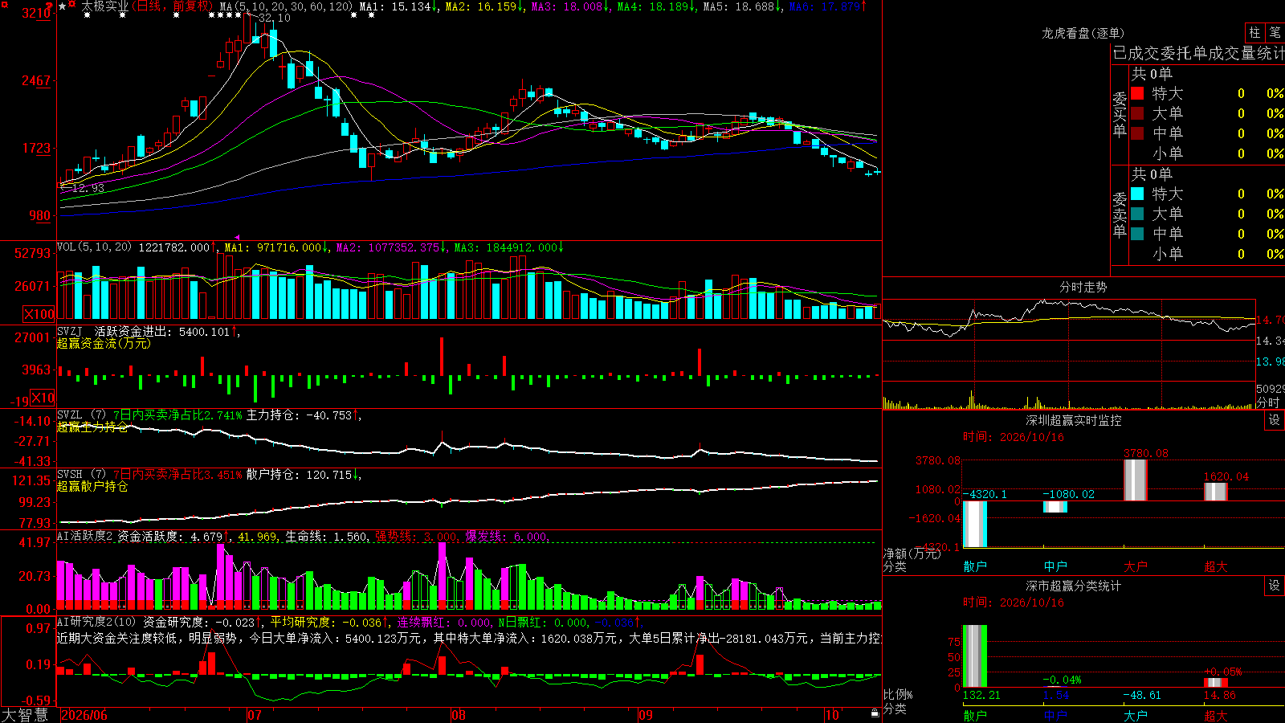Click the 深市超赢分类统计 panel title

[1073, 586]
